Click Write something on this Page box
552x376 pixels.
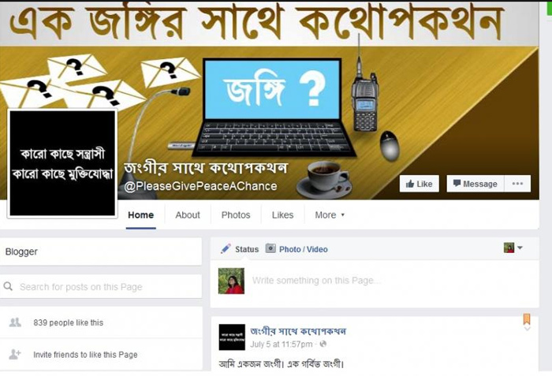tap(387, 281)
